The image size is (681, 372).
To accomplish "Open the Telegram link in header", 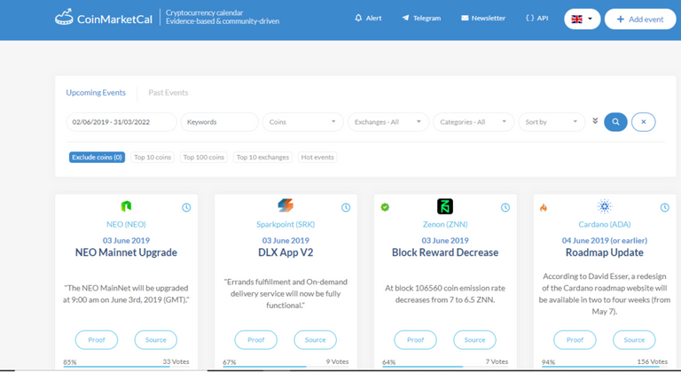I will coord(421,19).
